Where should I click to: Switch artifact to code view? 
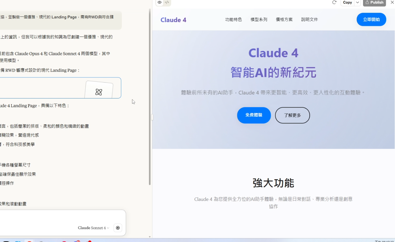pos(167,2)
